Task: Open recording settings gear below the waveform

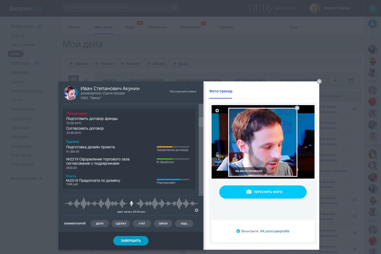Action: (x=197, y=210)
